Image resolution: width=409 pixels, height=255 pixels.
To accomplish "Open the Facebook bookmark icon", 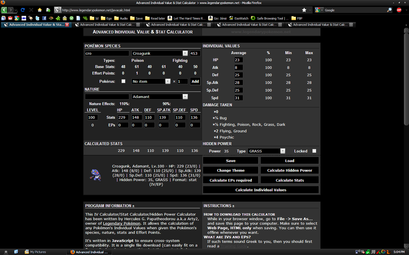I will tap(44, 18).
